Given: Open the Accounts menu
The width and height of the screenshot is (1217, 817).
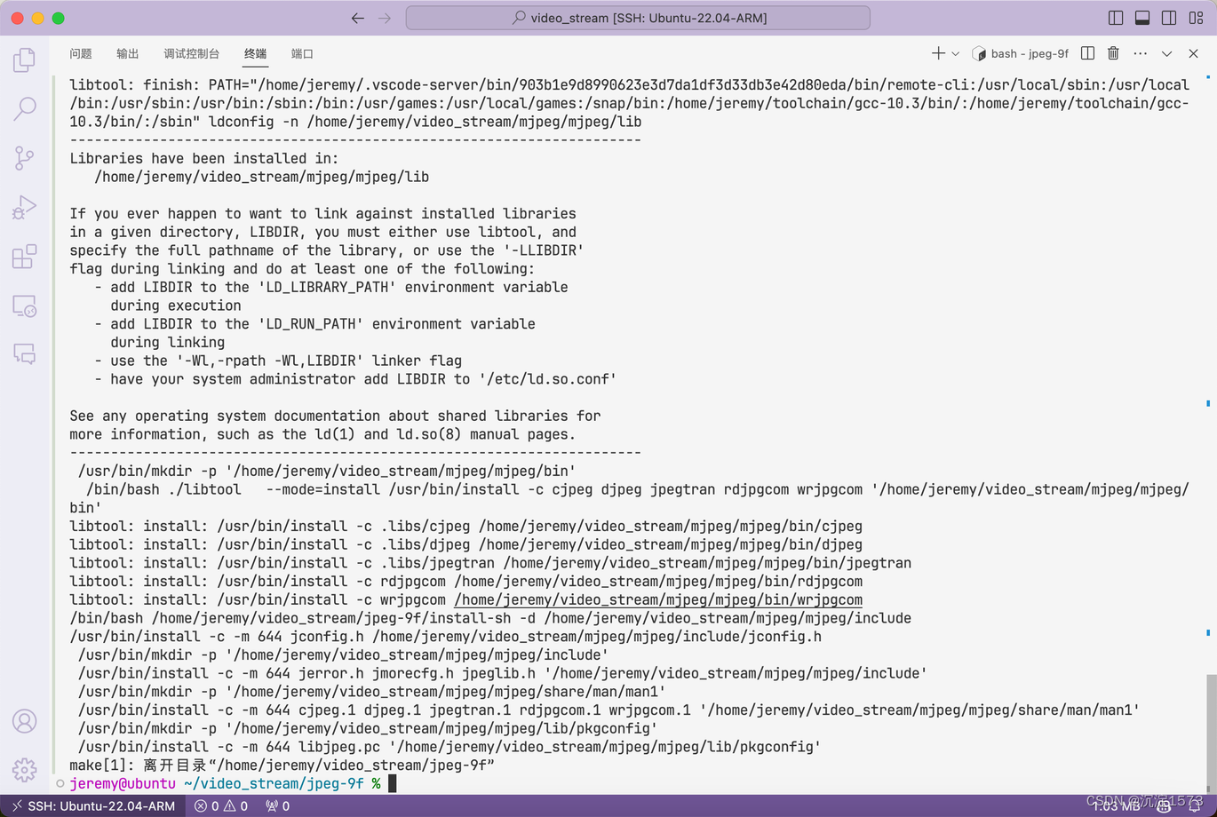Looking at the screenshot, I should coord(24,721).
